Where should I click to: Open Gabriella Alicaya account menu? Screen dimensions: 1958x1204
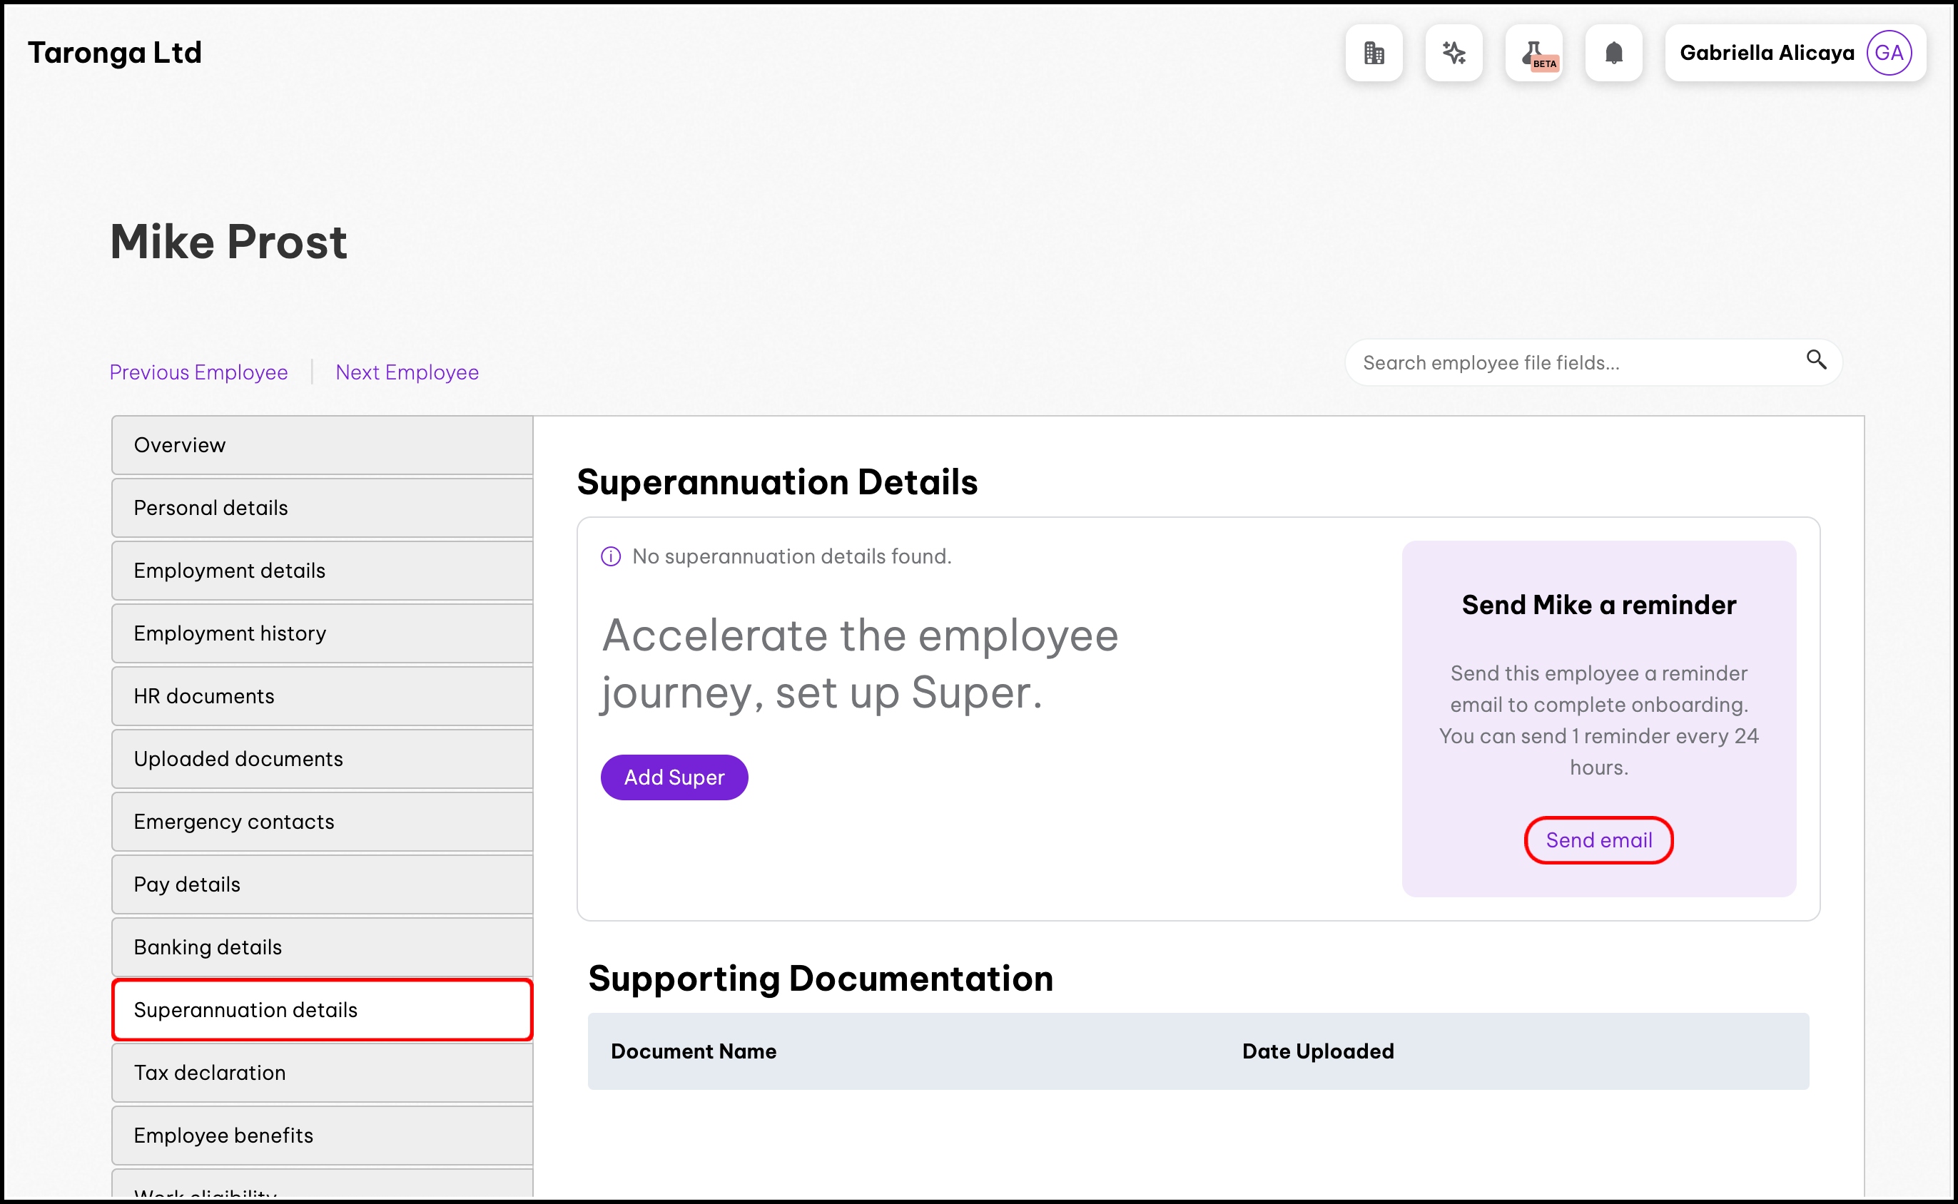pyautogui.click(x=1766, y=53)
